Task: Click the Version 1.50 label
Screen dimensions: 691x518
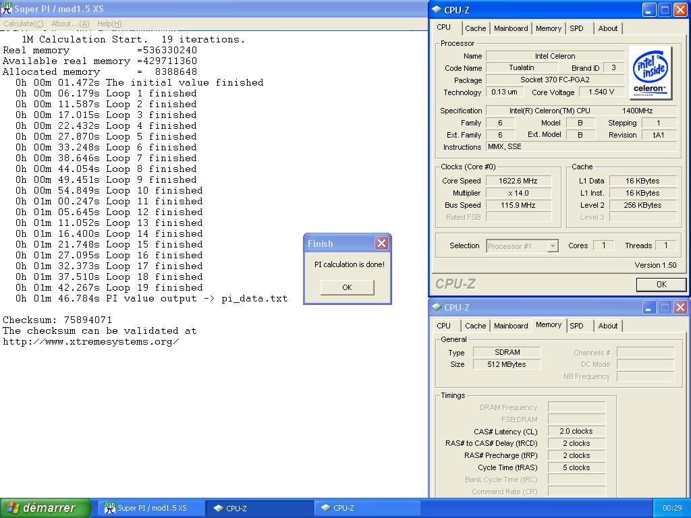Action: (655, 264)
